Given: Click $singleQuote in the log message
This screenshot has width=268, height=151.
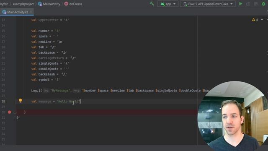Looking at the screenshot, I should coord(166,91).
